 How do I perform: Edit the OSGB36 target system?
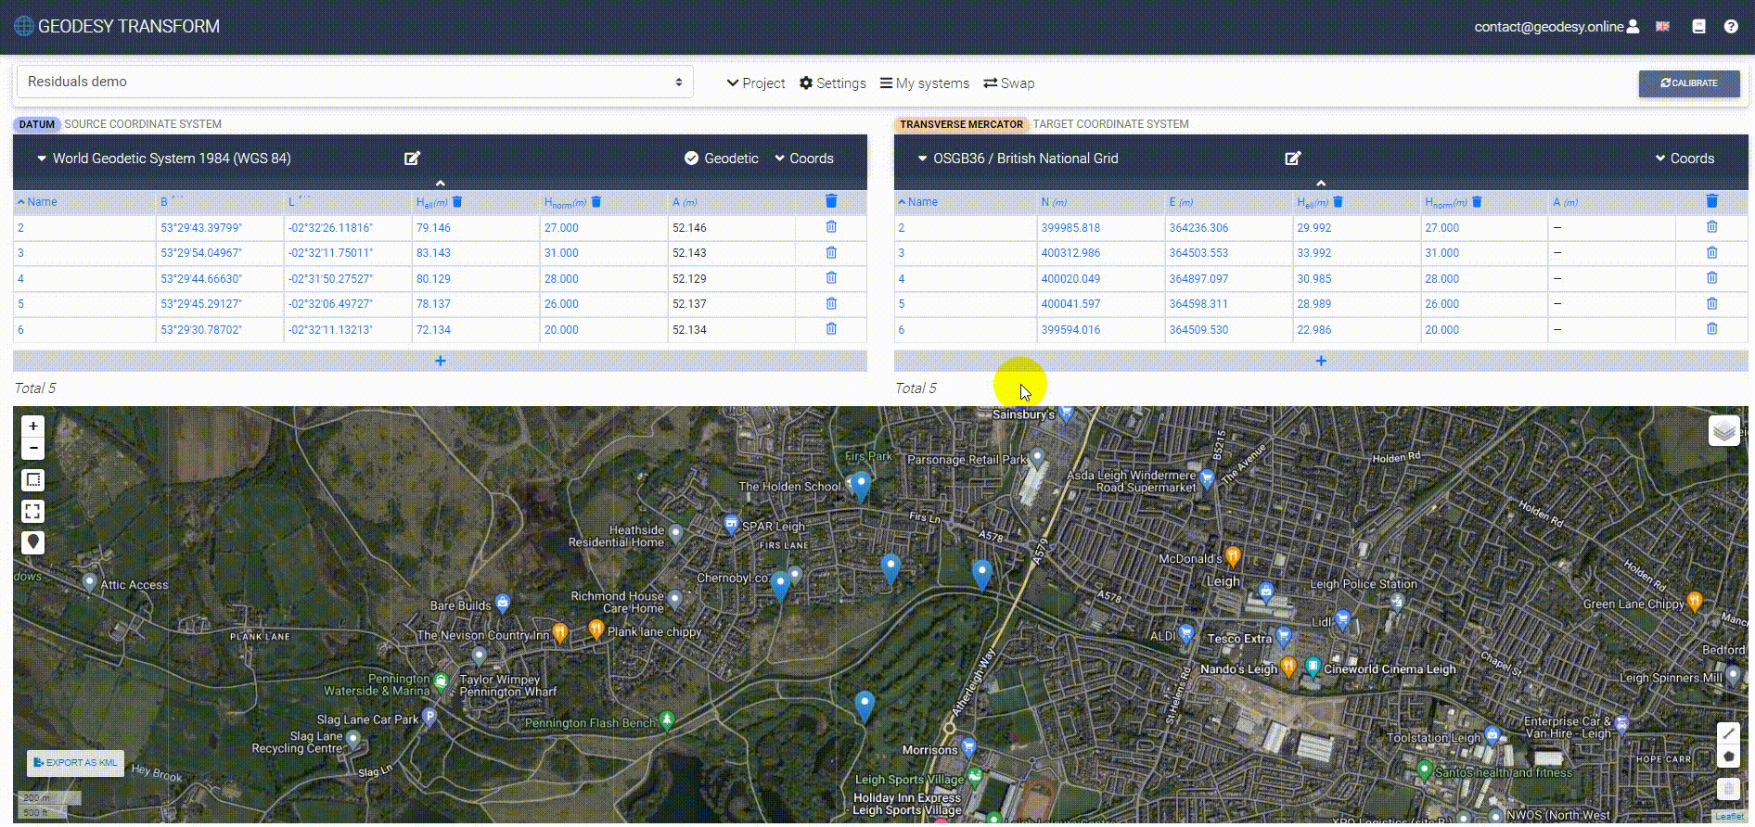coord(1292,159)
